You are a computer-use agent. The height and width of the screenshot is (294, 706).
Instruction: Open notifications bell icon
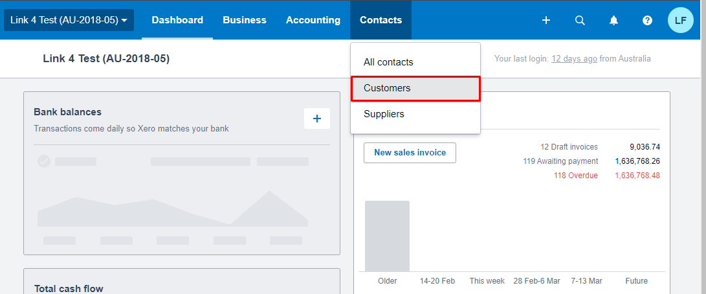613,20
